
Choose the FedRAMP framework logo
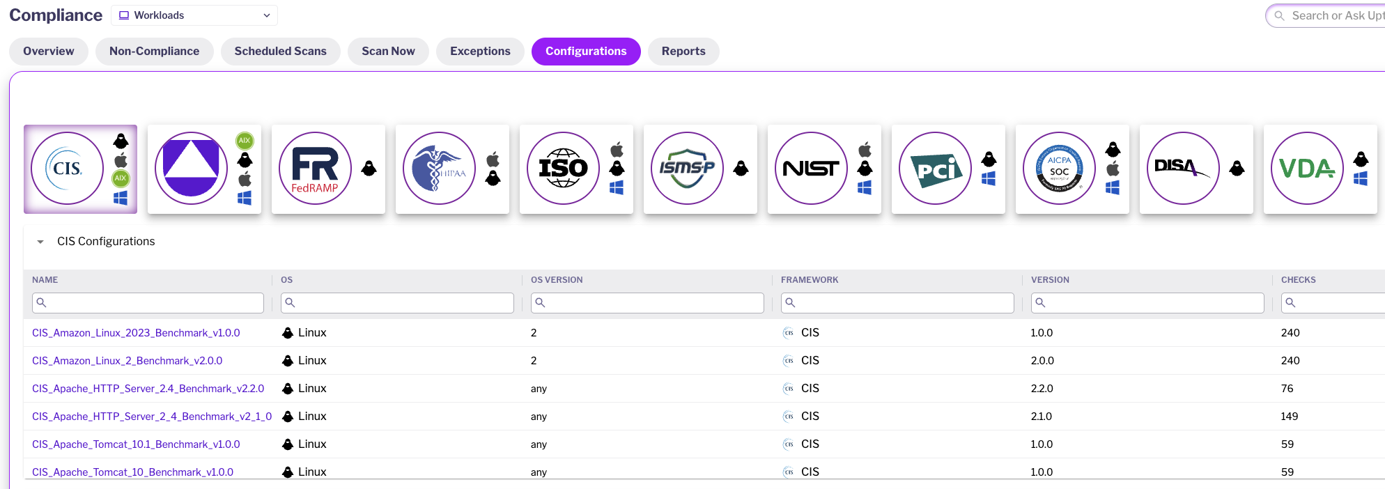click(316, 169)
